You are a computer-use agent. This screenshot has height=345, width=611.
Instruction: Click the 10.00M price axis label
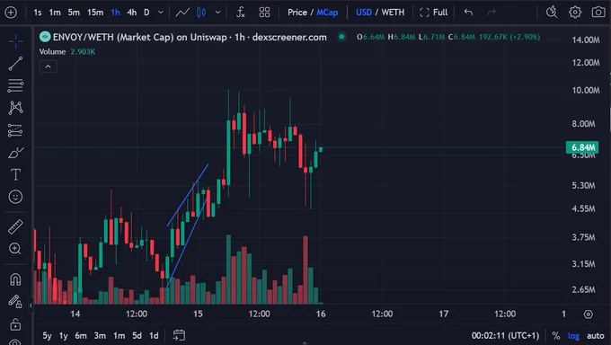pyautogui.click(x=586, y=91)
